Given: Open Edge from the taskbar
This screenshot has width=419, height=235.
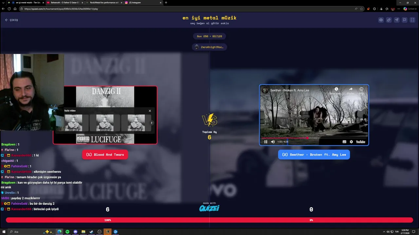Looking at the screenshot, I should click(60, 232).
